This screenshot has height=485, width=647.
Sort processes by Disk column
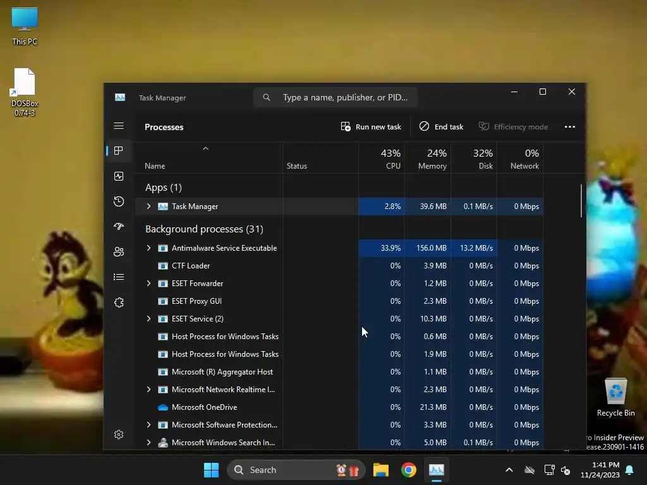click(x=474, y=159)
